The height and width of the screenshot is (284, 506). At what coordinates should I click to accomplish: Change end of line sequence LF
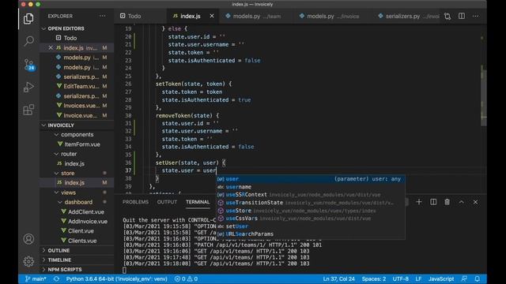[x=418, y=278]
